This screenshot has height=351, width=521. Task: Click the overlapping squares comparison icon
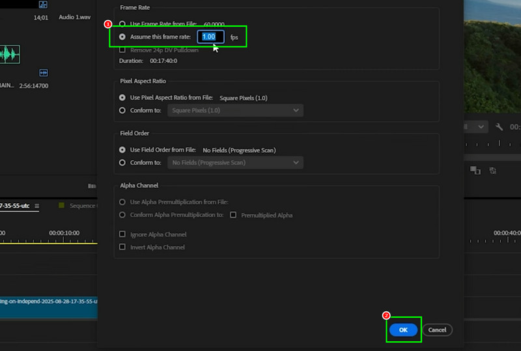tap(475, 171)
